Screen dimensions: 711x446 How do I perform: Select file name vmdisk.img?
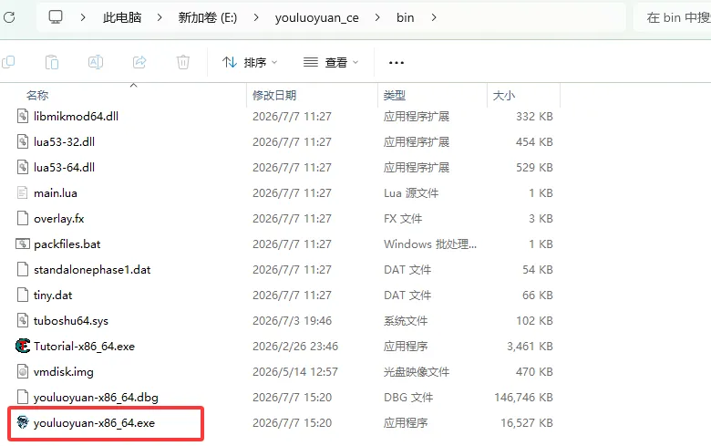[x=64, y=371]
